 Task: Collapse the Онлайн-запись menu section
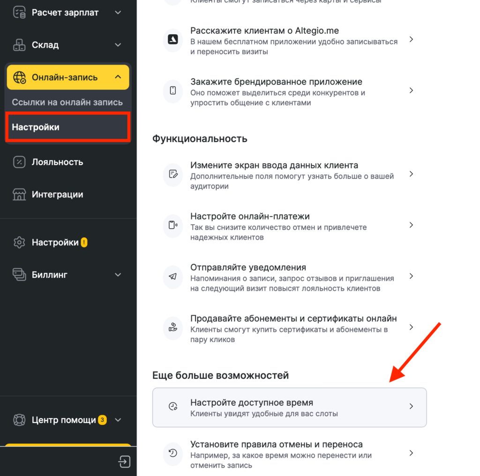(118, 77)
